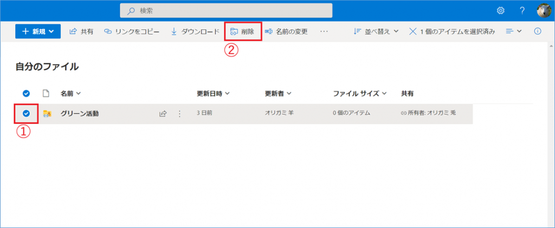Open the 新規 new item dropdown
Screen dimensions: 555x228
[38, 31]
